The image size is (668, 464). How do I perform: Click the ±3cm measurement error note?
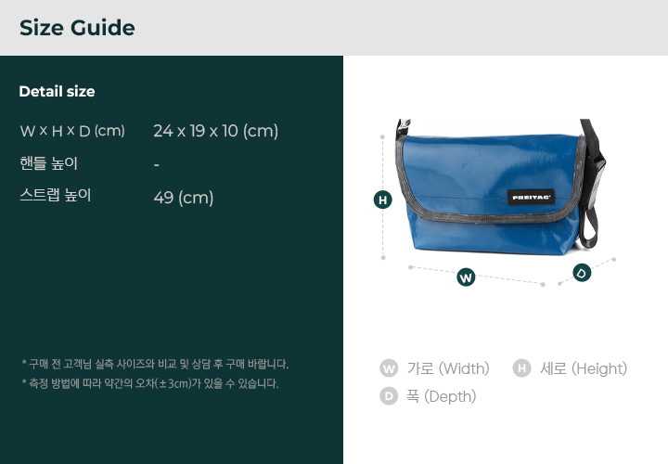(x=150, y=383)
